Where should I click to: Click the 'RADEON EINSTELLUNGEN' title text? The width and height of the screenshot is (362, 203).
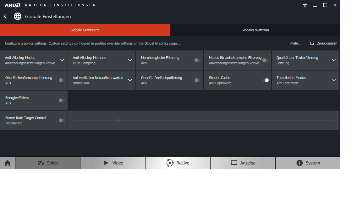point(60,5)
